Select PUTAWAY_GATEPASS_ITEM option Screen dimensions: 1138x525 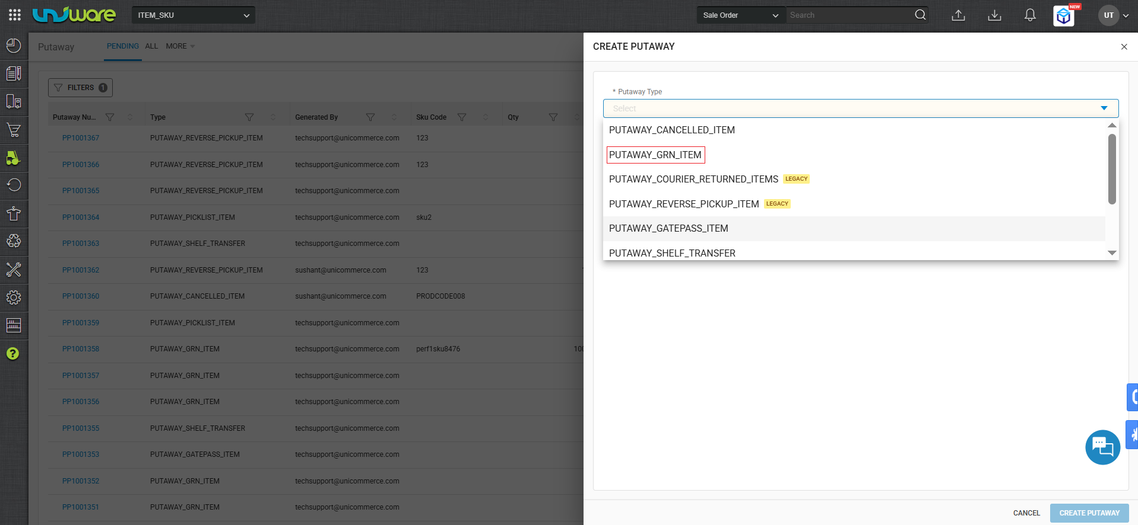(x=854, y=228)
